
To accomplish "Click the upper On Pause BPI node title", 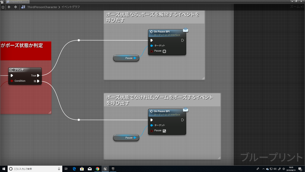I will [162, 32].
